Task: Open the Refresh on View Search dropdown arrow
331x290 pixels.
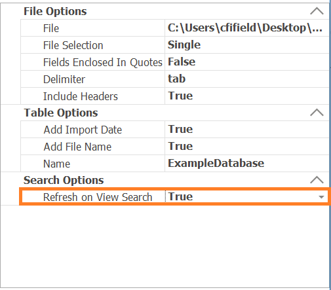Action: click(x=321, y=197)
